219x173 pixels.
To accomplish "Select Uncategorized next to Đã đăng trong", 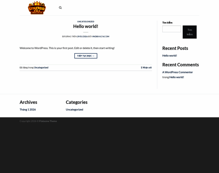I will 41,67.
